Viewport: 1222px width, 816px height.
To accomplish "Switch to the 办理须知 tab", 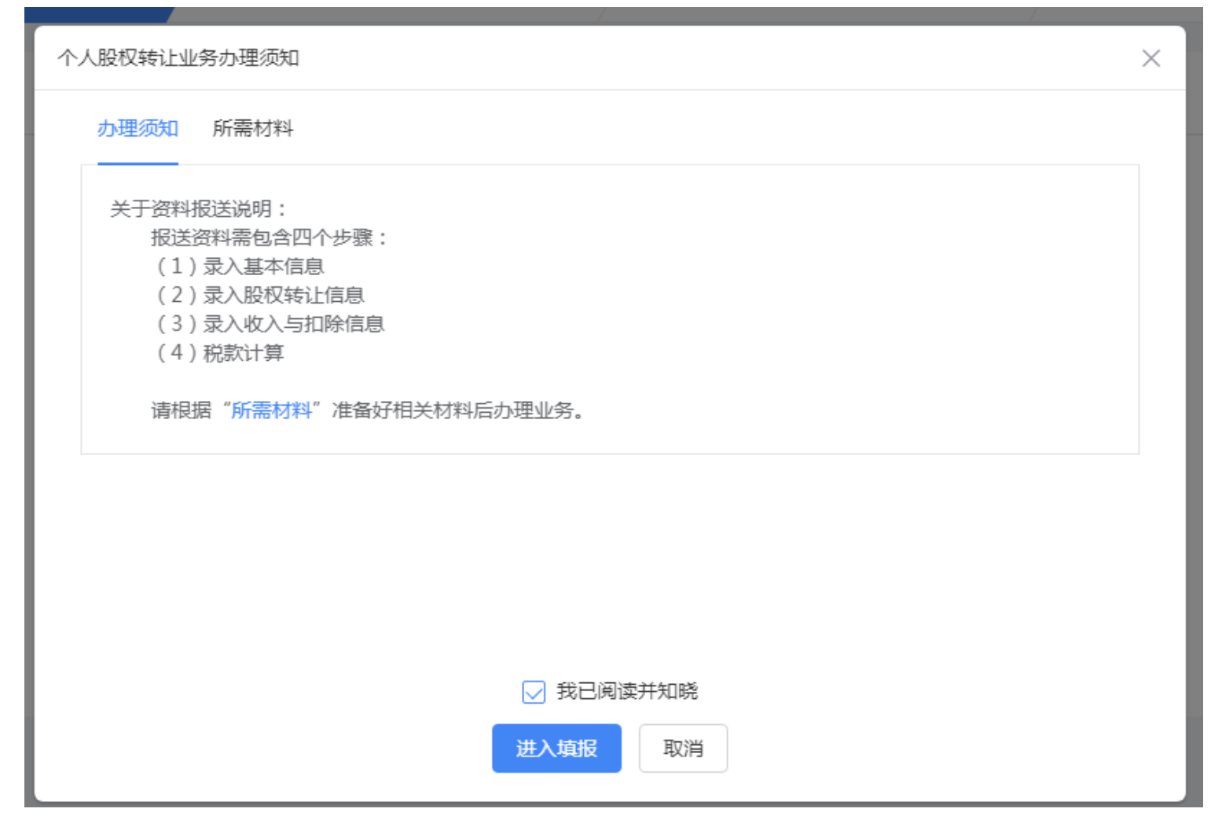I will click(138, 128).
